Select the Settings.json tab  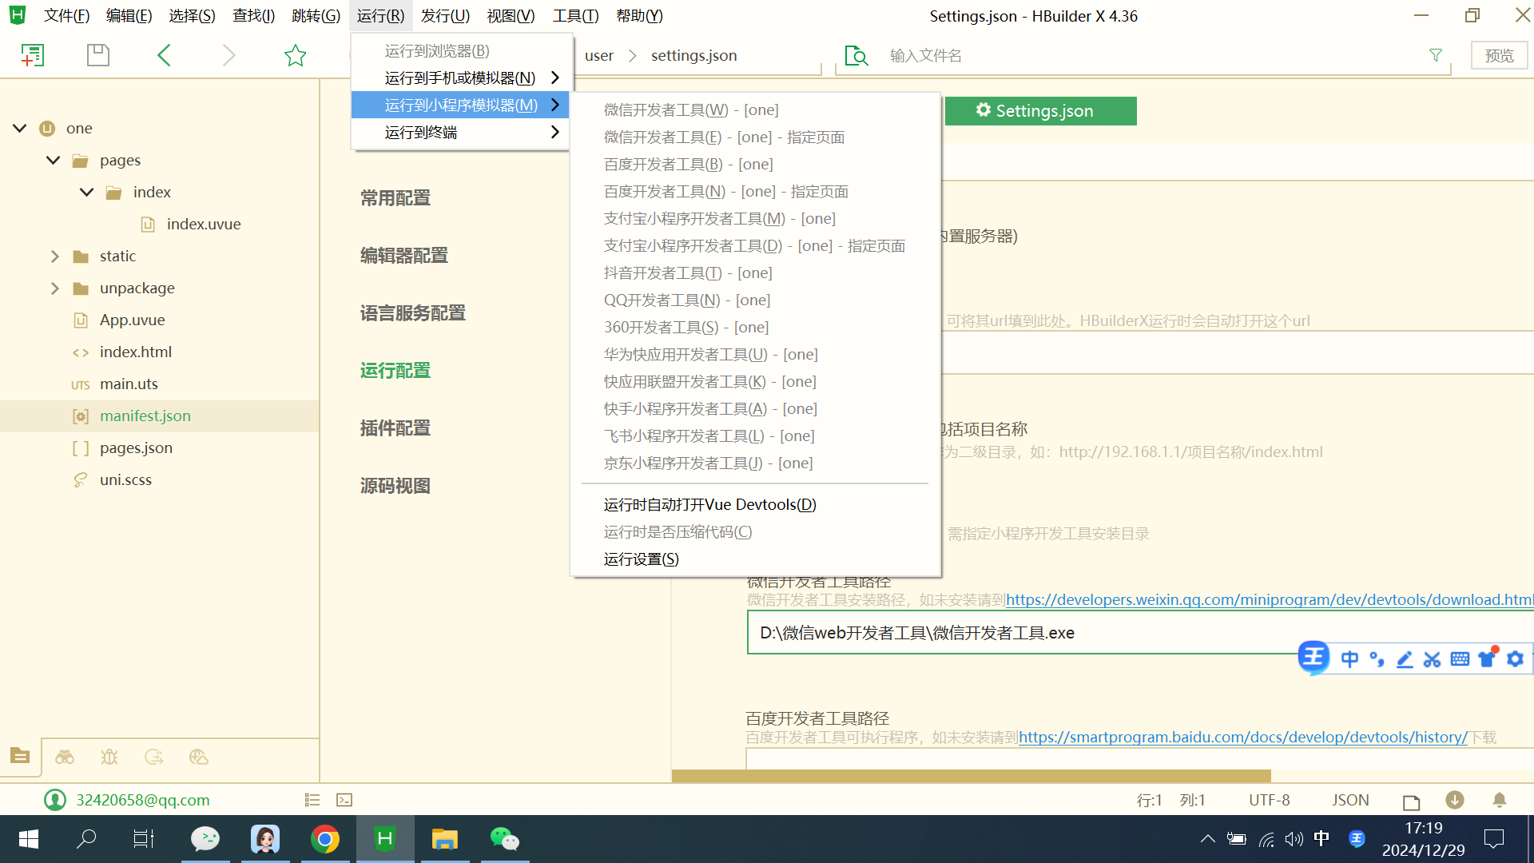tap(1040, 111)
